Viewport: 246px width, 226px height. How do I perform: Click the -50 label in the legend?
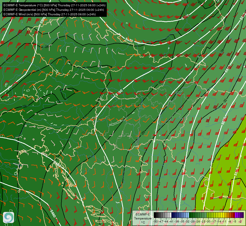click(156, 222)
